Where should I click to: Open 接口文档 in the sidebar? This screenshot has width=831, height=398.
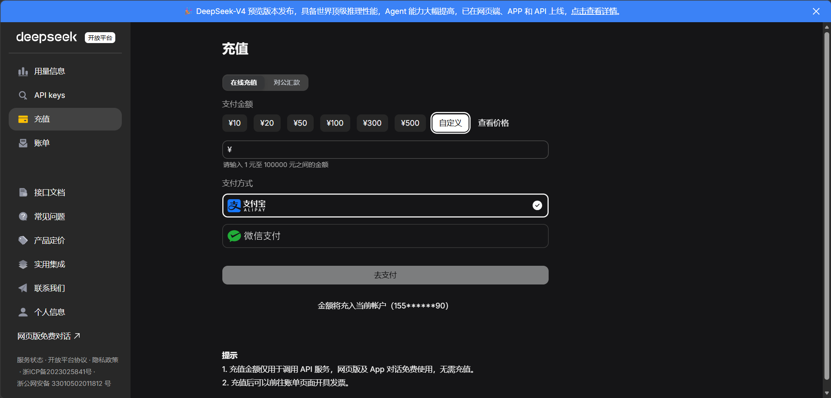(x=65, y=192)
